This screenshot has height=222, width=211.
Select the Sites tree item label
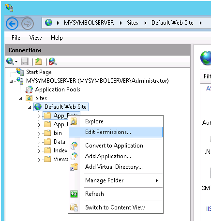coord(41,98)
